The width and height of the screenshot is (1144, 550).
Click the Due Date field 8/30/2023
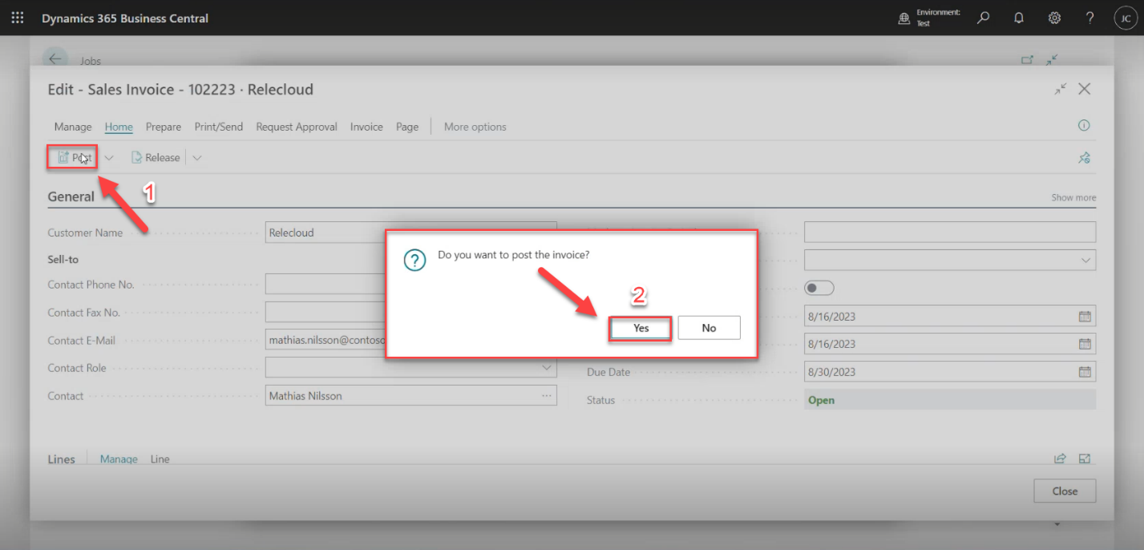click(x=950, y=372)
